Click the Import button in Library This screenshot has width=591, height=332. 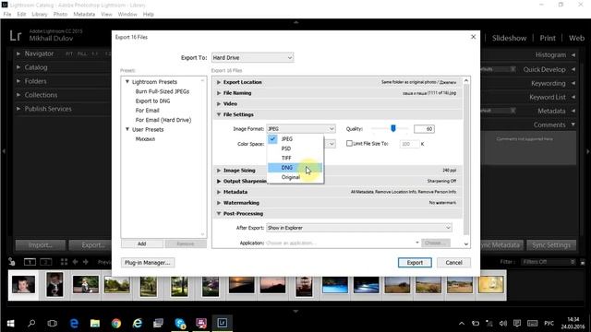coord(41,245)
